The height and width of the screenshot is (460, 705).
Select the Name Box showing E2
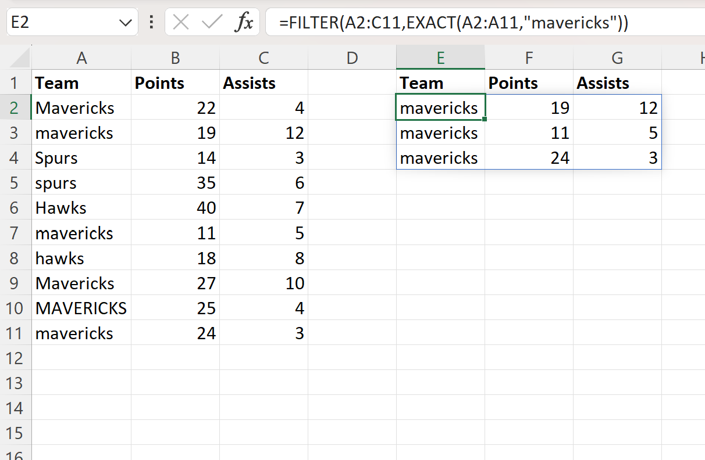click(64, 23)
